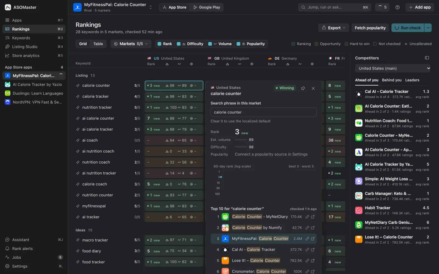Switch to the Google Play store tab
Viewport: 439px width, 274px height.
207,7
